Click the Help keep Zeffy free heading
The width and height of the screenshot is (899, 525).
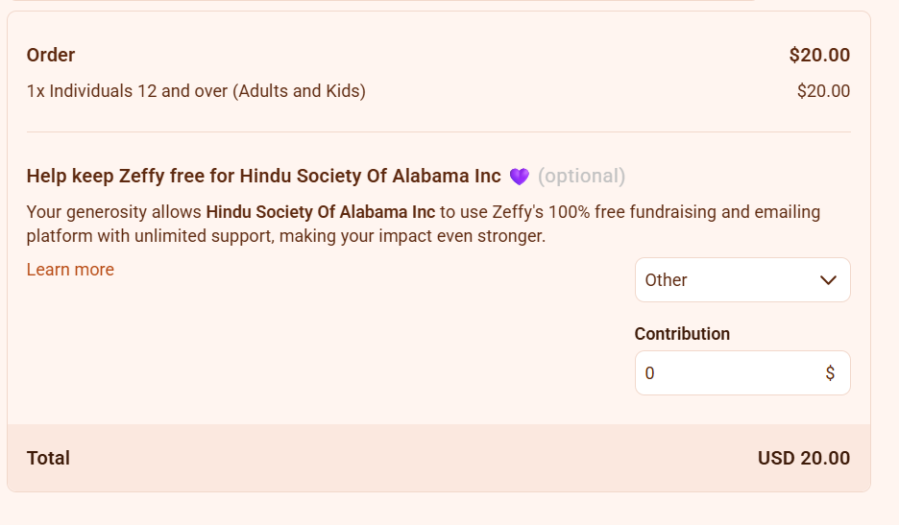[264, 176]
